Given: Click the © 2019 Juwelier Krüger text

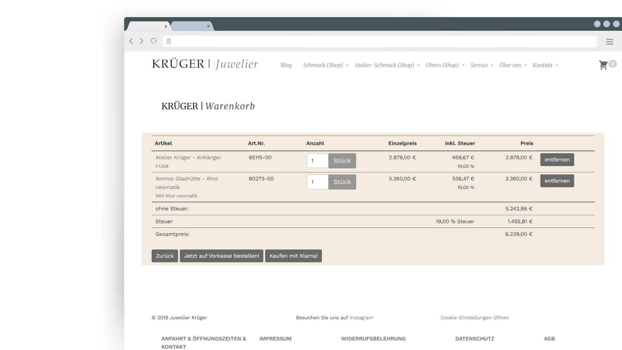Looking at the screenshot, I should 179,318.
